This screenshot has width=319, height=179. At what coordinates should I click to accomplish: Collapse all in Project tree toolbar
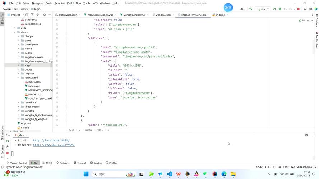tap(38, 15)
